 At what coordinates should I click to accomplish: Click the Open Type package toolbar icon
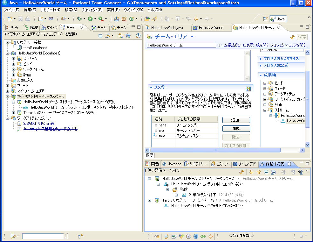(x=147, y=19)
